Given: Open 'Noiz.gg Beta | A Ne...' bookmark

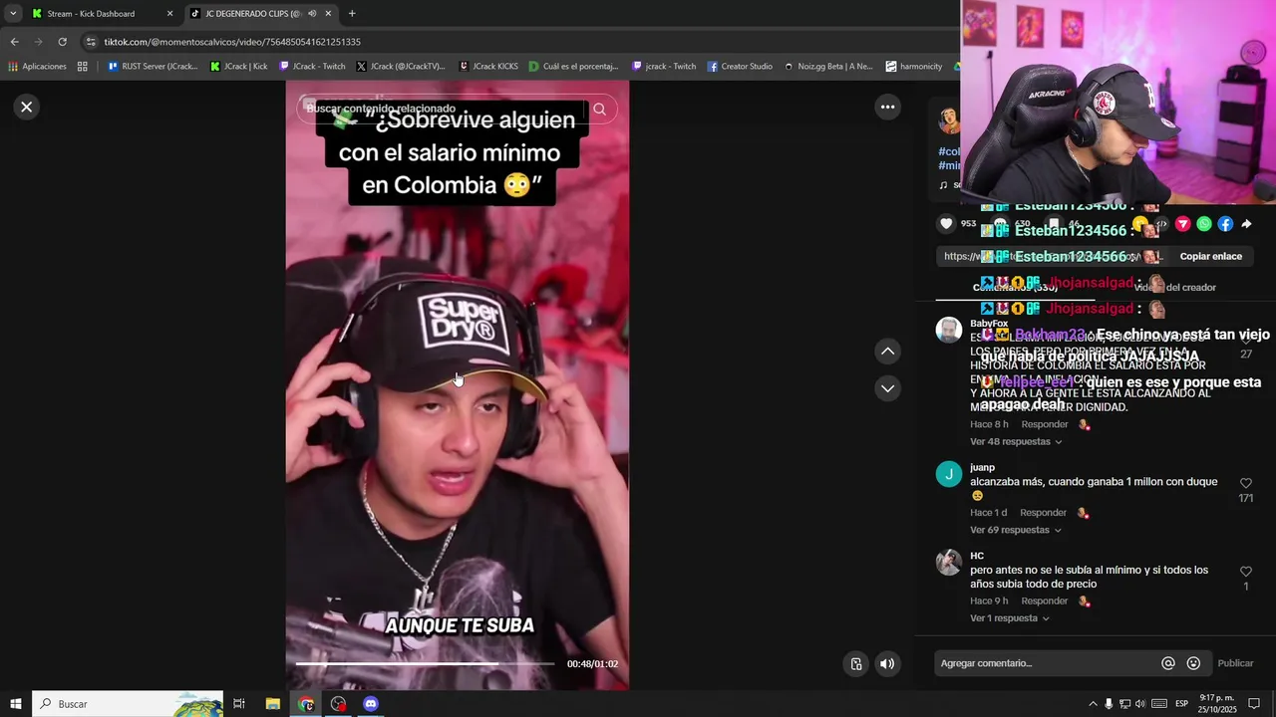Looking at the screenshot, I should click(x=828, y=67).
